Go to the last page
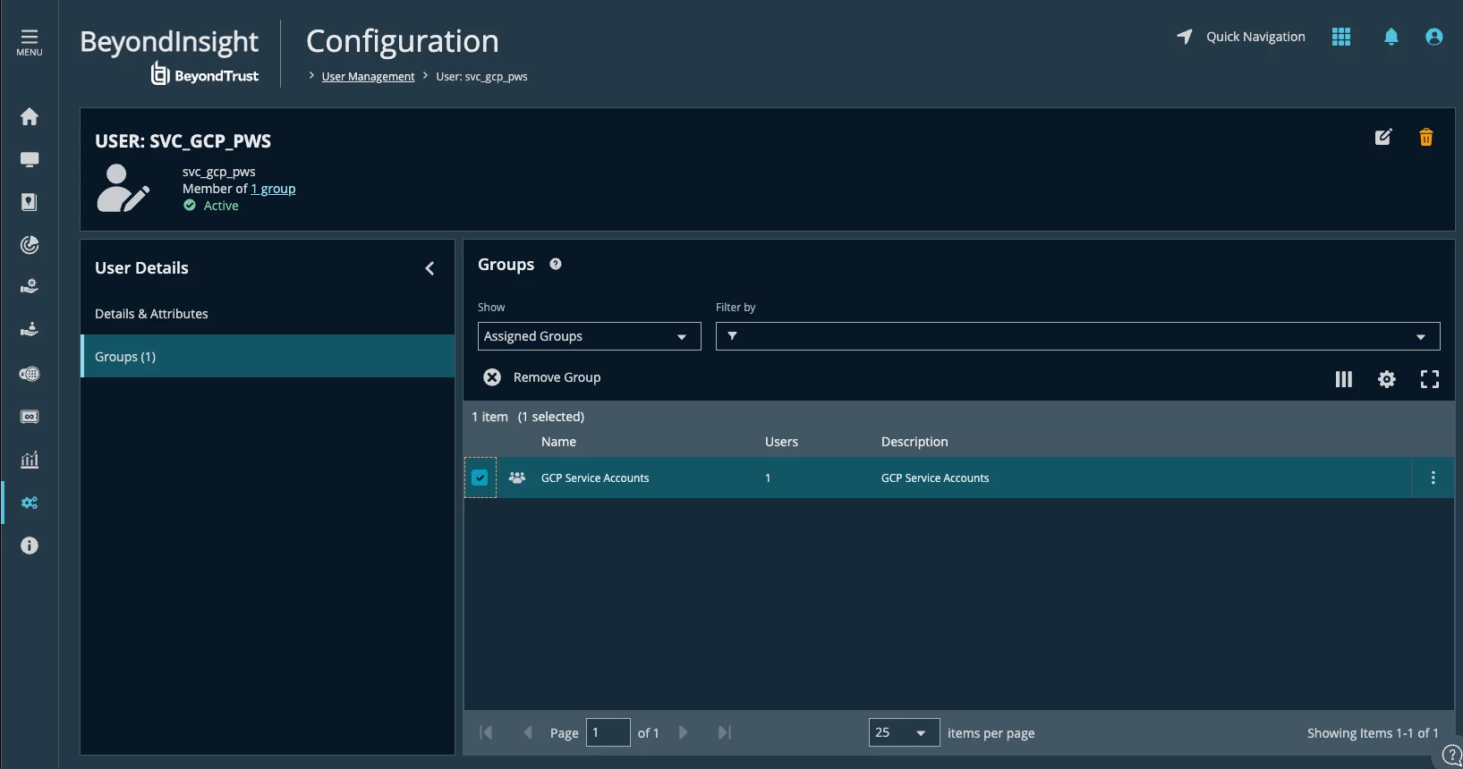This screenshot has width=1463, height=769. coord(725,732)
